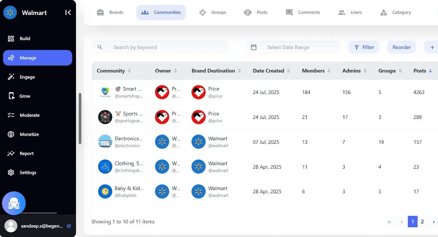Collapse the sidebar with the arrow icon
438x237 pixels.
point(68,13)
